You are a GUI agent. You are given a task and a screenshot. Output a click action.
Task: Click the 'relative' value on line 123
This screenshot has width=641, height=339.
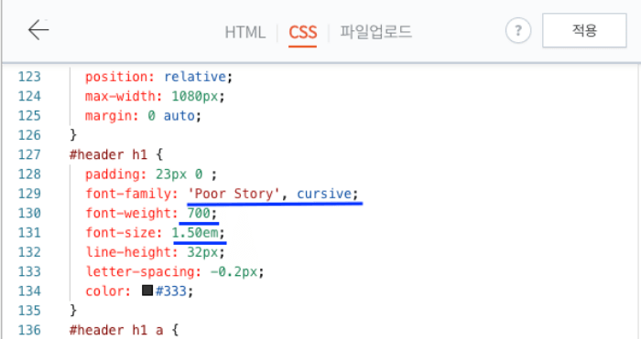click(x=195, y=76)
